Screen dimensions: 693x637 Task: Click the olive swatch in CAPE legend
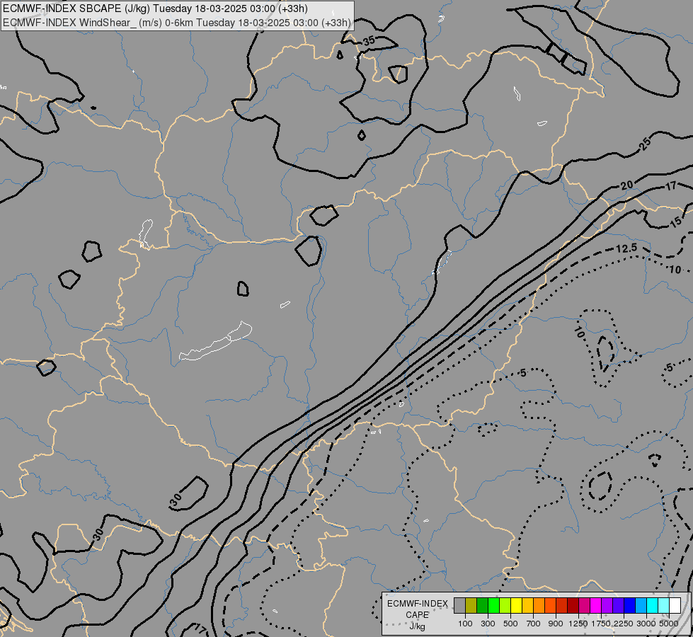tap(471, 605)
